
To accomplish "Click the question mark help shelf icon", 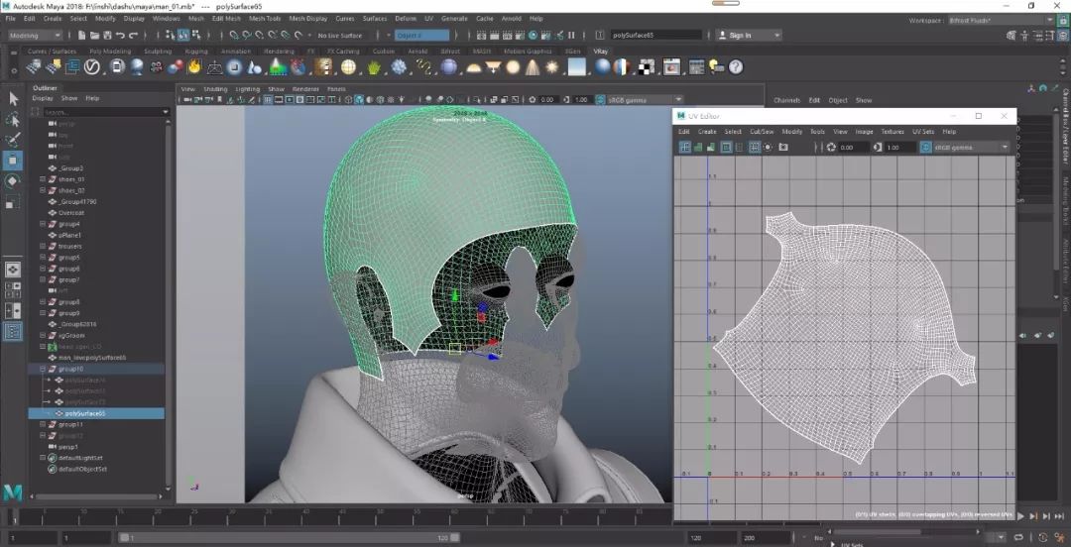I will tap(736, 67).
